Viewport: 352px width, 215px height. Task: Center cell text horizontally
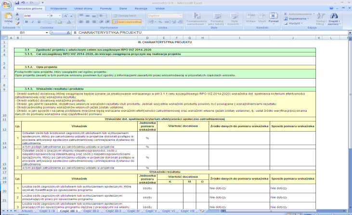88,22
